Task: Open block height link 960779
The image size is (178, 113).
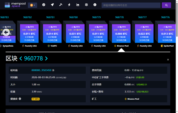Action: (96, 17)
